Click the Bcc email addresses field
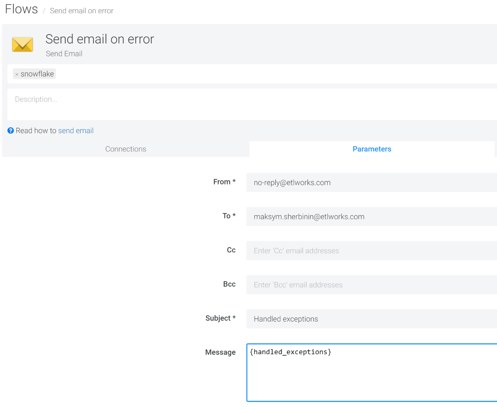497x407 pixels. tap(372, 285)
